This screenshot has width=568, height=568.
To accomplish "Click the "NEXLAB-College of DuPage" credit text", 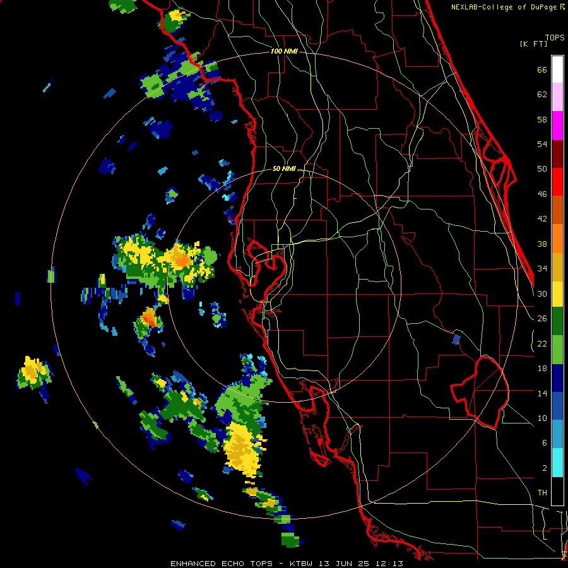I will [x=504, y=7].
